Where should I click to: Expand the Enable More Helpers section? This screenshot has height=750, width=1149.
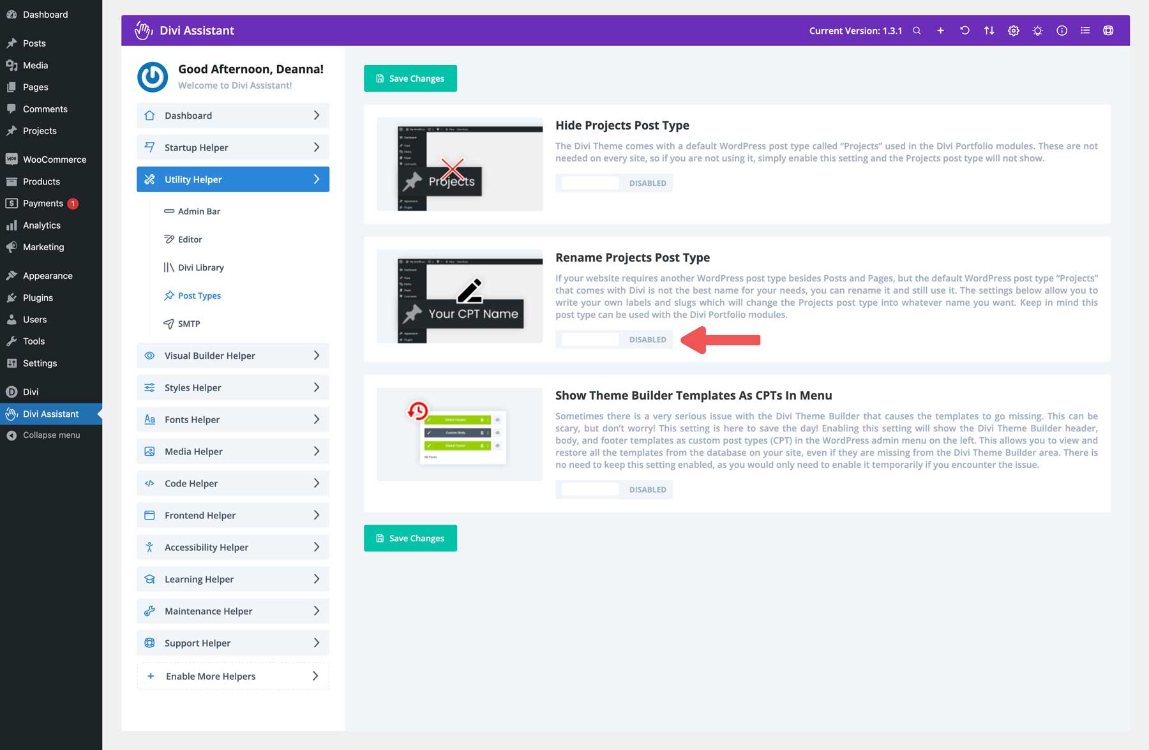[232, 676]
